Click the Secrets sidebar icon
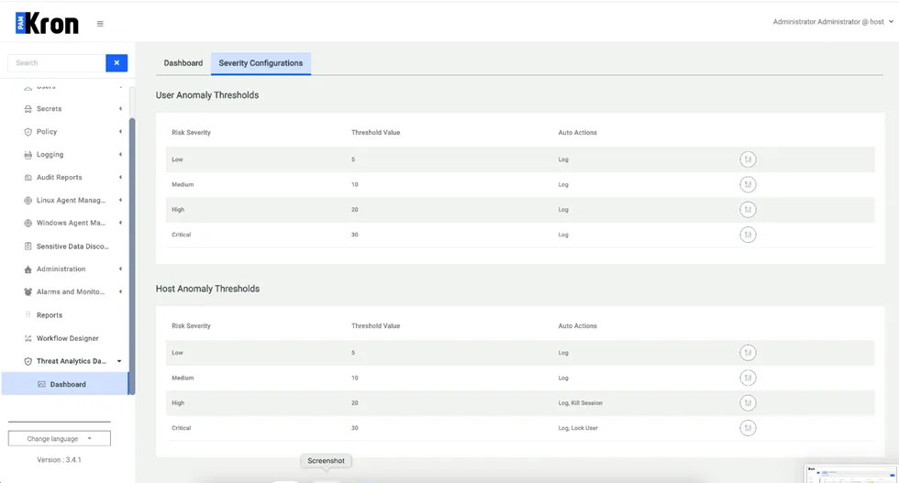The width and height of the screenshot is (899, 483). coord(28,109)
